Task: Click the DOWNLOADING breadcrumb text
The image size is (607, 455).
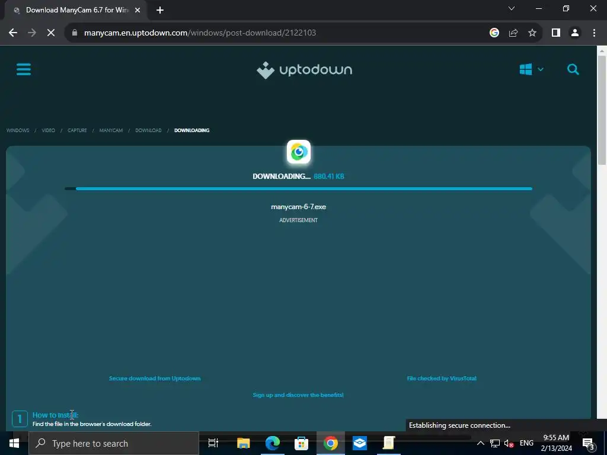Action: pos(191,130)
